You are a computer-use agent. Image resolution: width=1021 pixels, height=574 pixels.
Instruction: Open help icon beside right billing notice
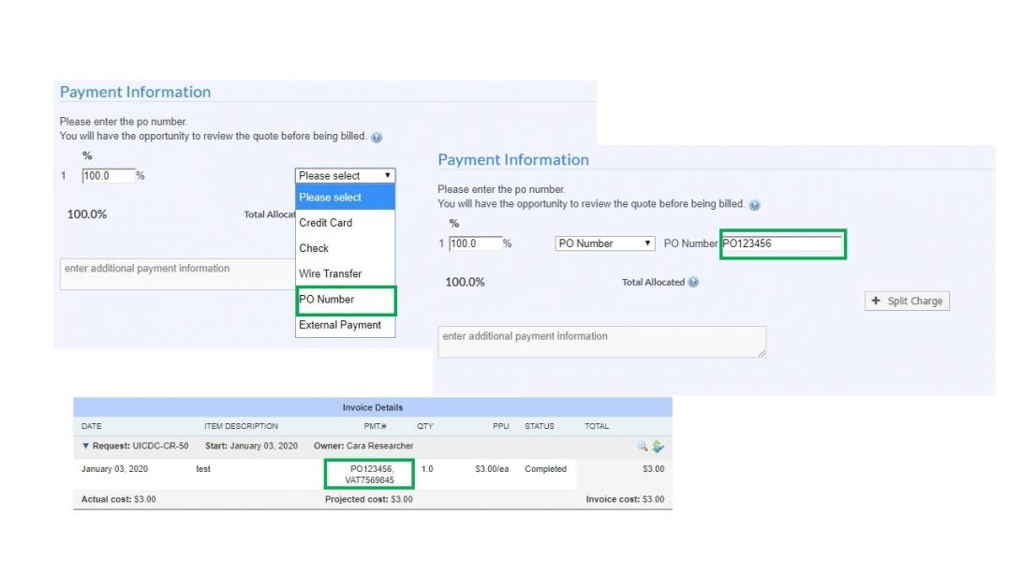pyautogui.click(x=755, y=205)
